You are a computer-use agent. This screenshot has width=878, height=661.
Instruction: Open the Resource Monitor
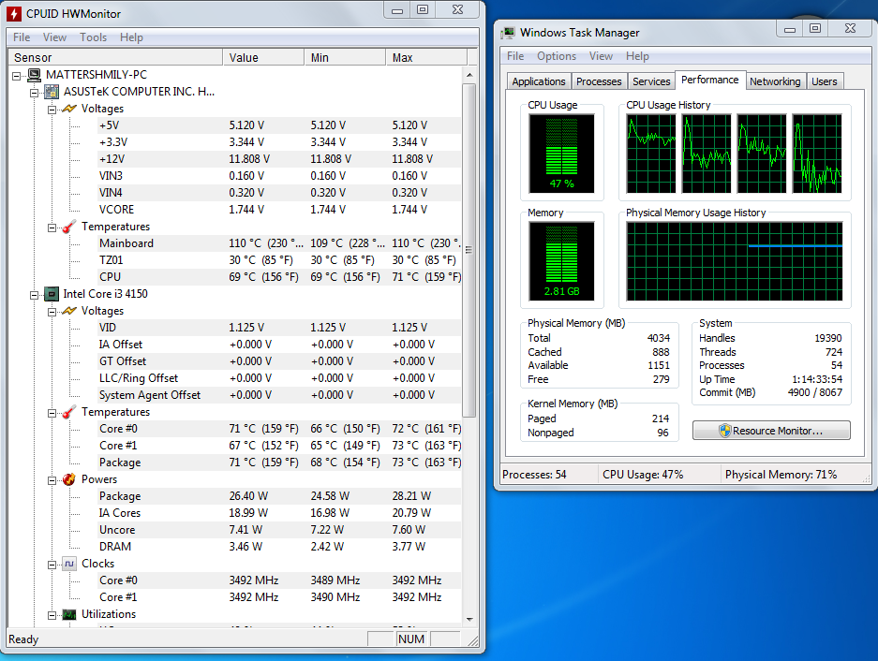[x=771, y=431]
